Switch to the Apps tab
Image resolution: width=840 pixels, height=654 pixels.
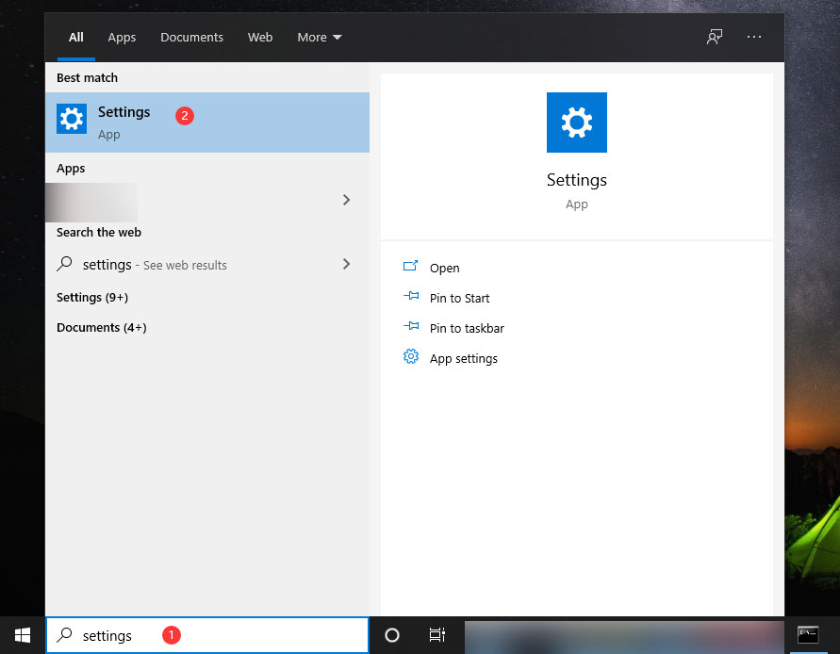click(122, 38)
